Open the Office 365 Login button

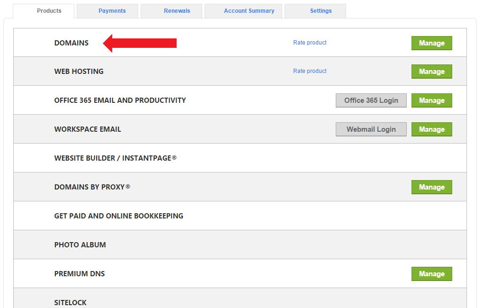[x=371, y=100]
